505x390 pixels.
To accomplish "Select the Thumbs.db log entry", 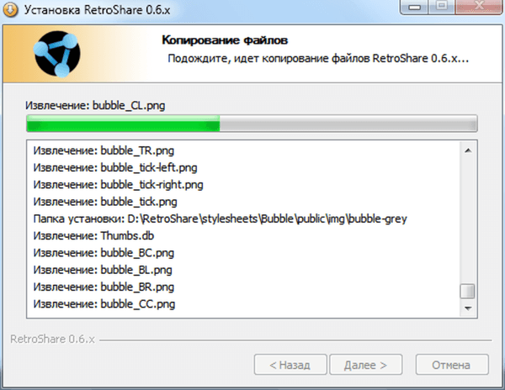I will (93, 236).
